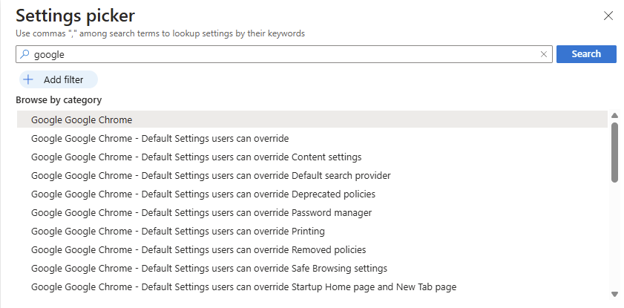624x308 pixels.
Task: Choose the Default search provider category
Action: (x=312, y=175)
